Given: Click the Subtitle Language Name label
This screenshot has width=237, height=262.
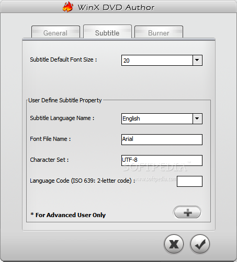Looking at the screenshot, I should pos(62,118).
